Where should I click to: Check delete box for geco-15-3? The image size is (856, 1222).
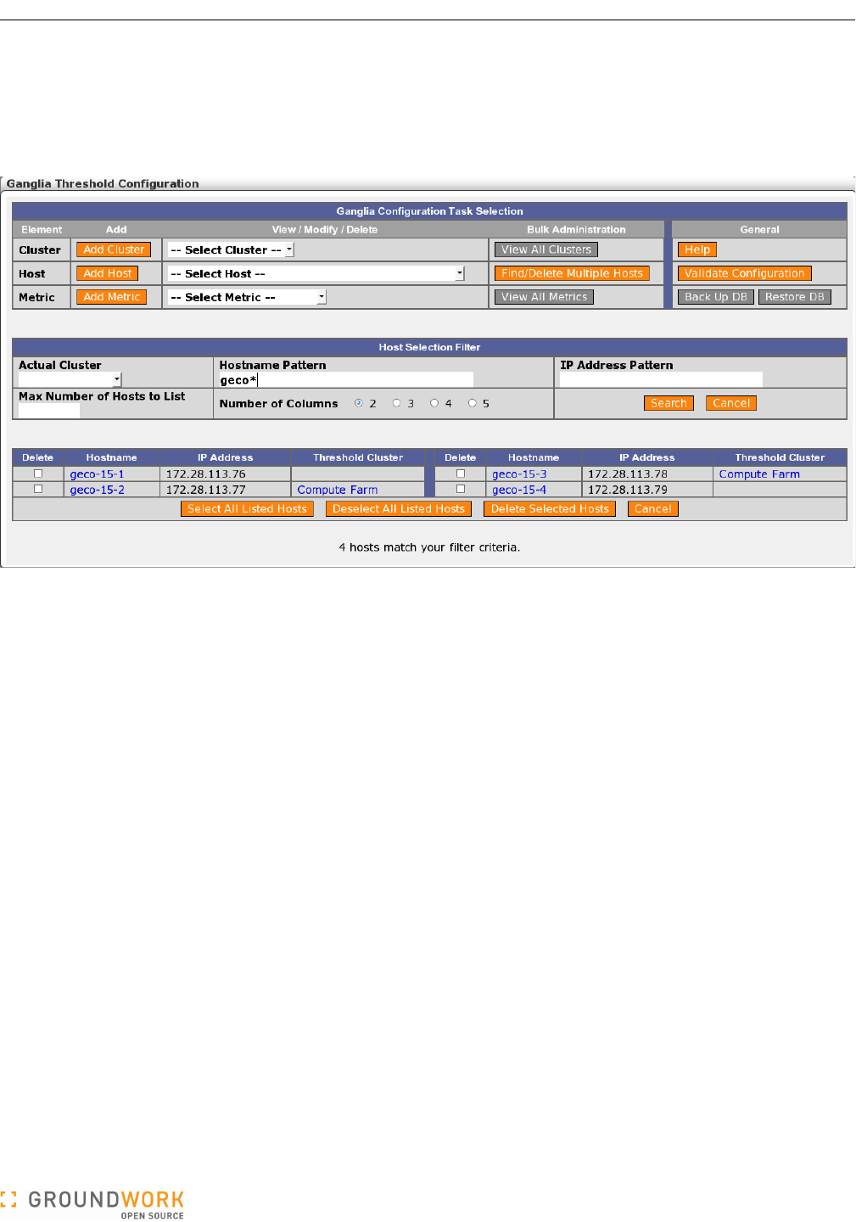point(461,474)
